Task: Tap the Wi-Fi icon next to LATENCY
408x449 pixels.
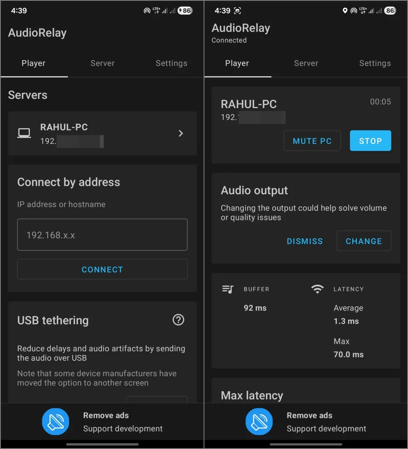Action: pos(317,289)
